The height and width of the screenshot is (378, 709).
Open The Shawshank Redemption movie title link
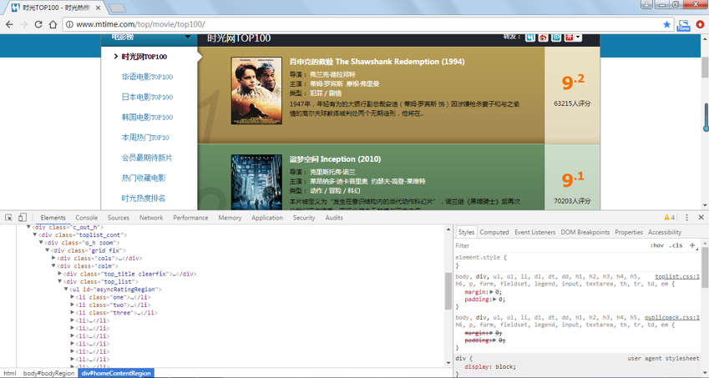tap(377, 62)
